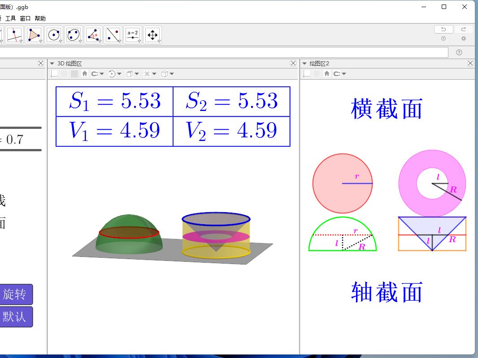Open the 帮助 menu
478x358 pixels.
coord(40,18)
